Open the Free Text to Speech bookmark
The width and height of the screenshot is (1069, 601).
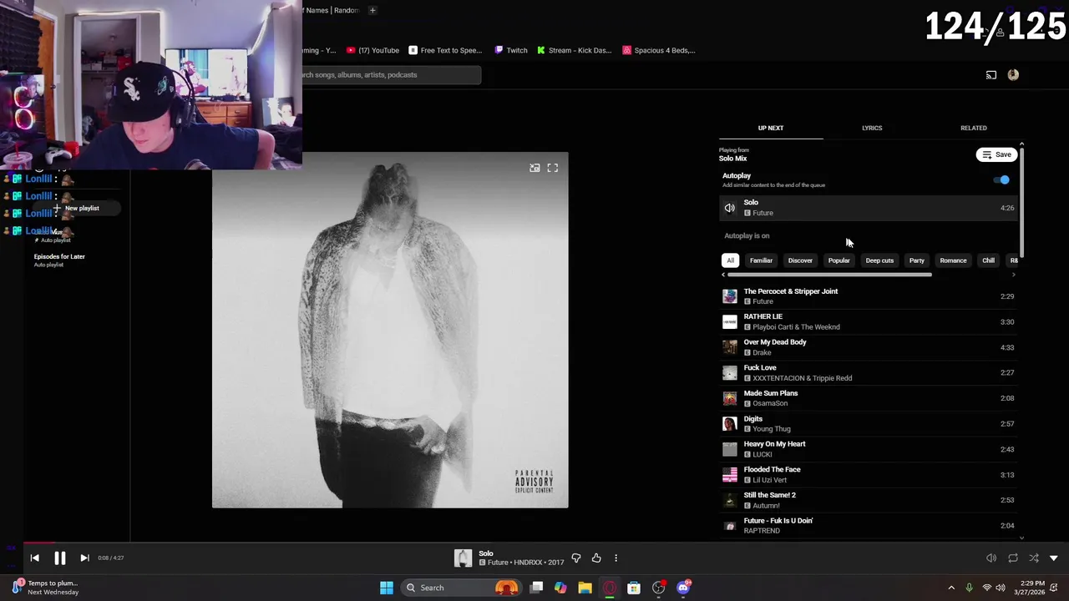pos(445,50)
